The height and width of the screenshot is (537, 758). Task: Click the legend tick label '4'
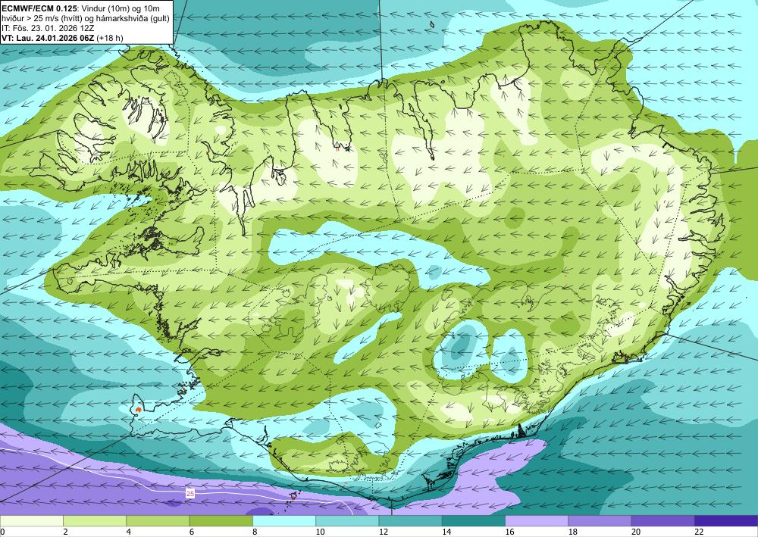pyautogui.click(x=129, y=532)
